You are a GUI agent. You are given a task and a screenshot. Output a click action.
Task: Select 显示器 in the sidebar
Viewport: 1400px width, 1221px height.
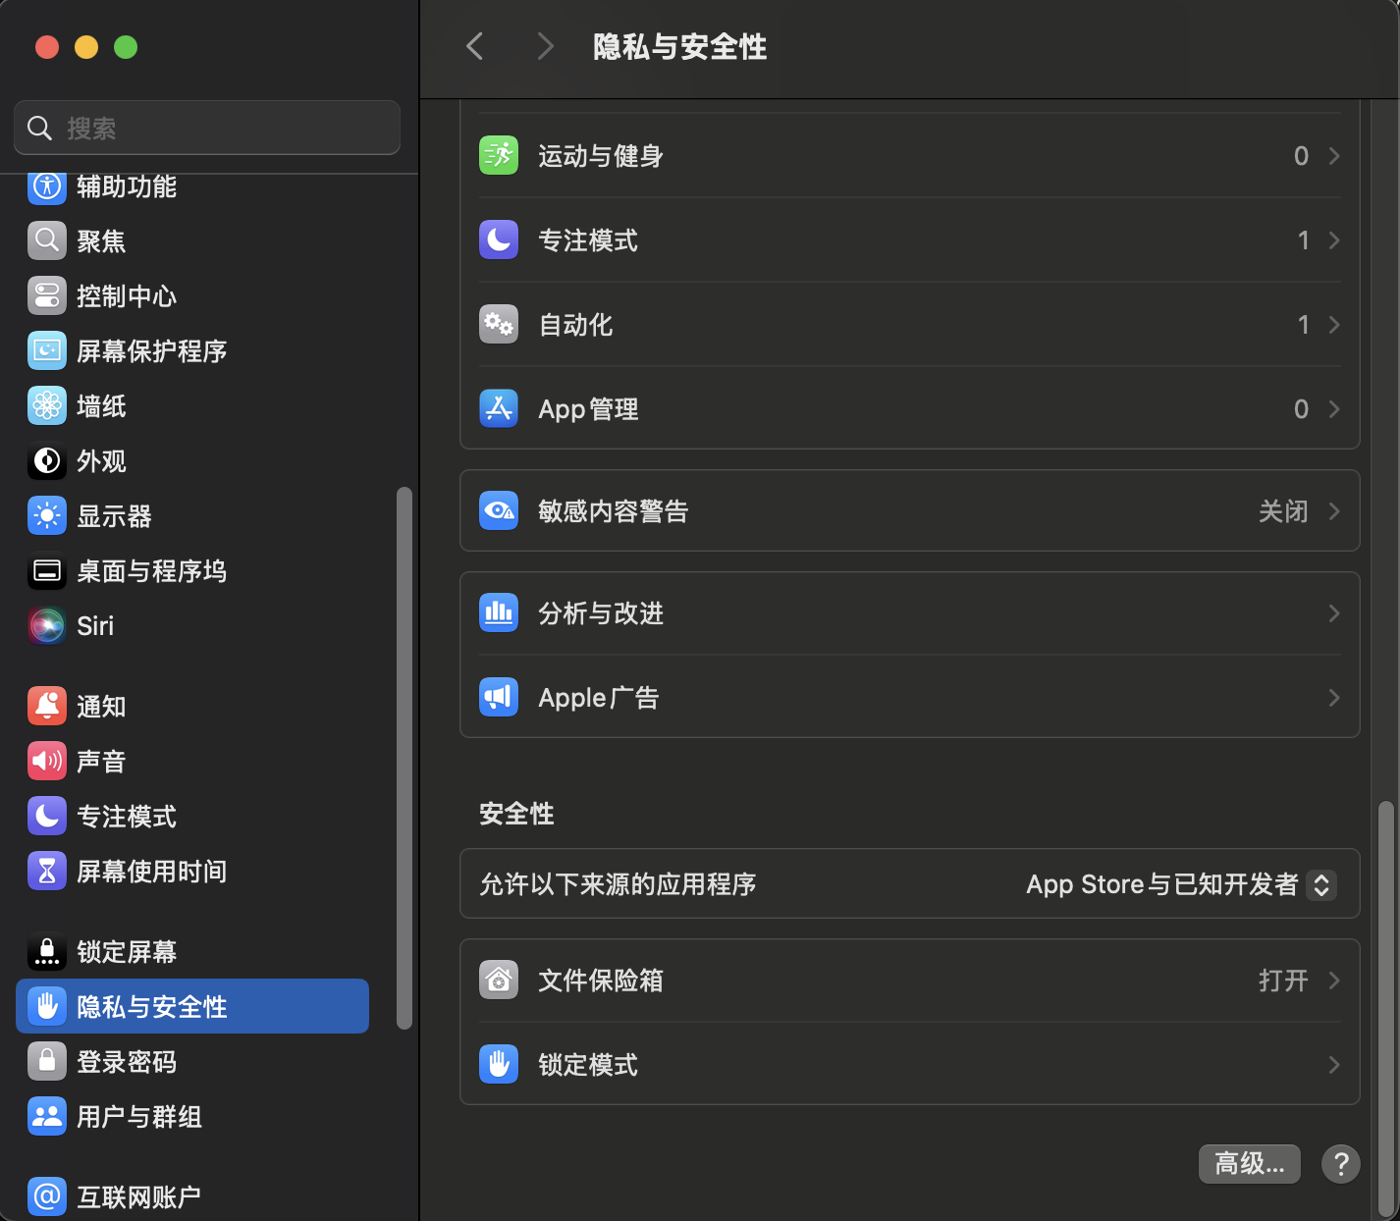(114, 516)
